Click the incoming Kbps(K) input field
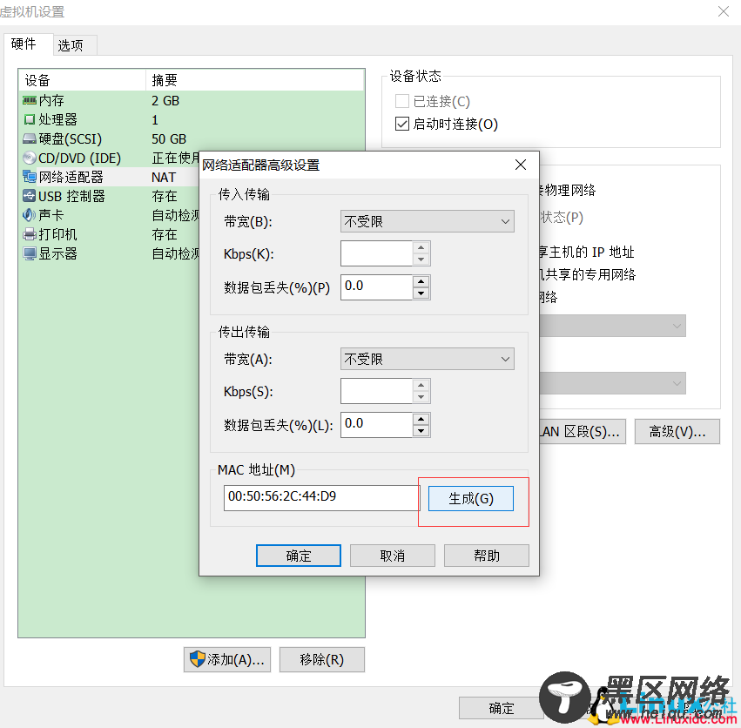Screen dimensions: 741x728 coord(377,253)
